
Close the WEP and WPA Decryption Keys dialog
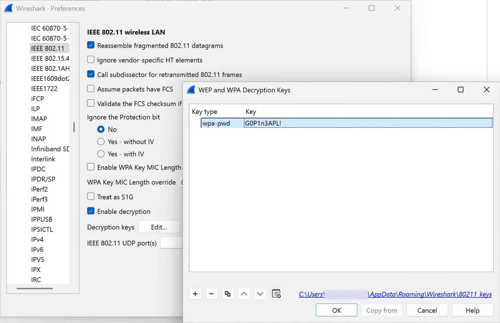tap(486, 90)
